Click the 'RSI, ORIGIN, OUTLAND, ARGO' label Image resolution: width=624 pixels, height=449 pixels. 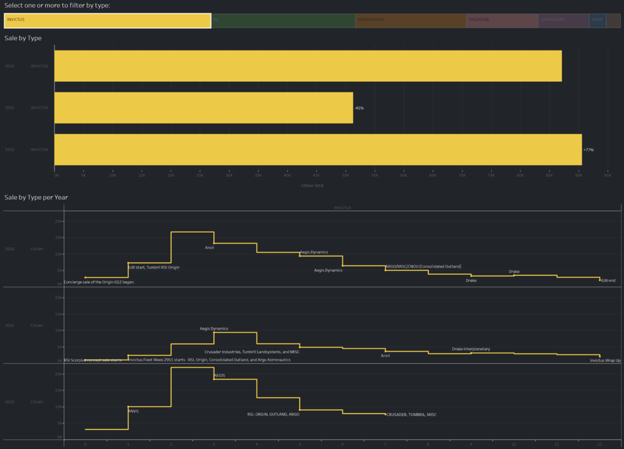coord(273,414)
